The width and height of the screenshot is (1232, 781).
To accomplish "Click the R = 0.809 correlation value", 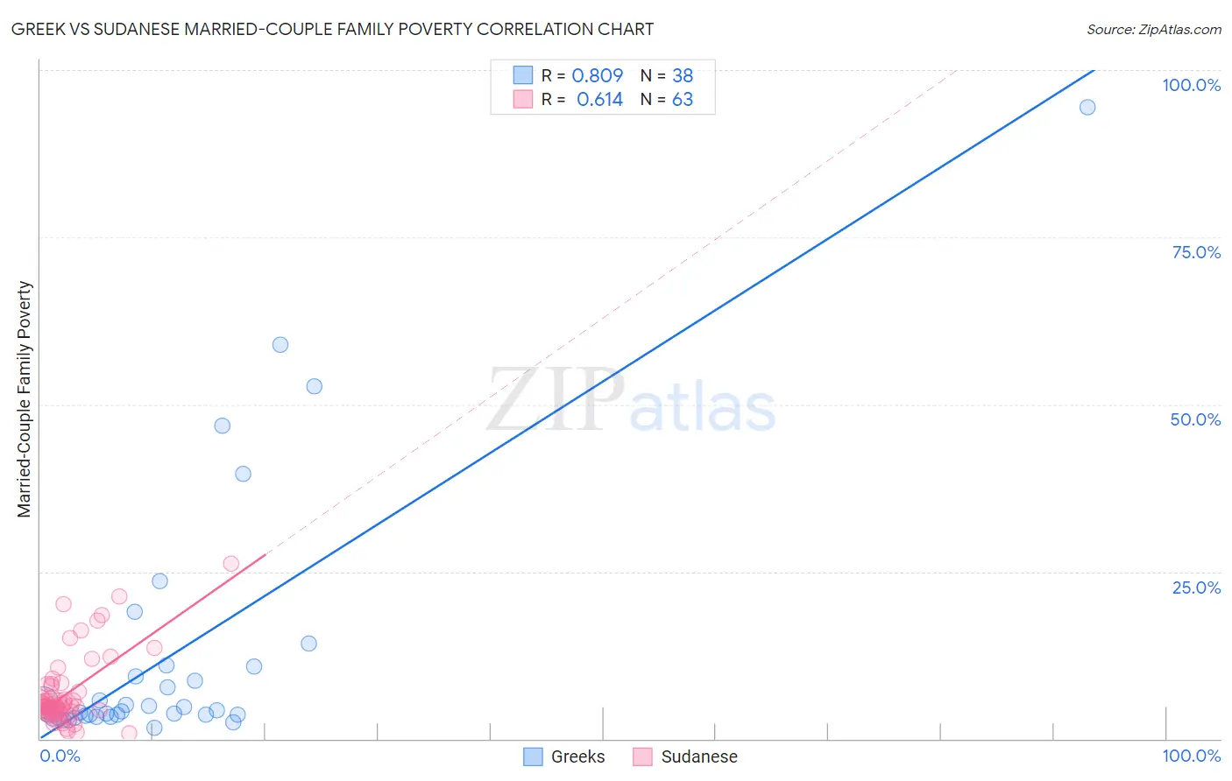I will click(x=582, y=75).
